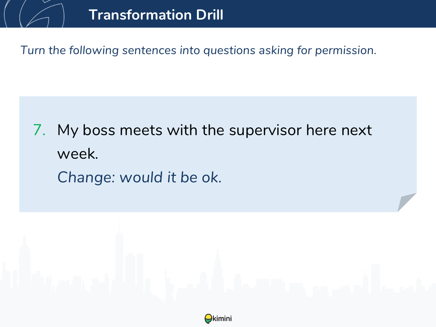Click the kimini speech-bubble logo icon
The image size is (436, 327).
[208, 319]
